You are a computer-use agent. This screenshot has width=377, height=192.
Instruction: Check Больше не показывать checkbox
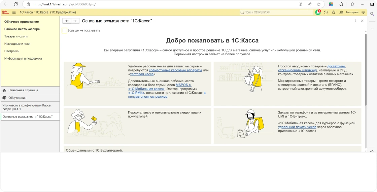(64, 31)
